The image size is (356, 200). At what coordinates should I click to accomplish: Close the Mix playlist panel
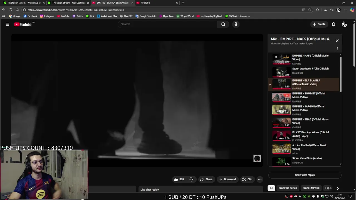337,41
